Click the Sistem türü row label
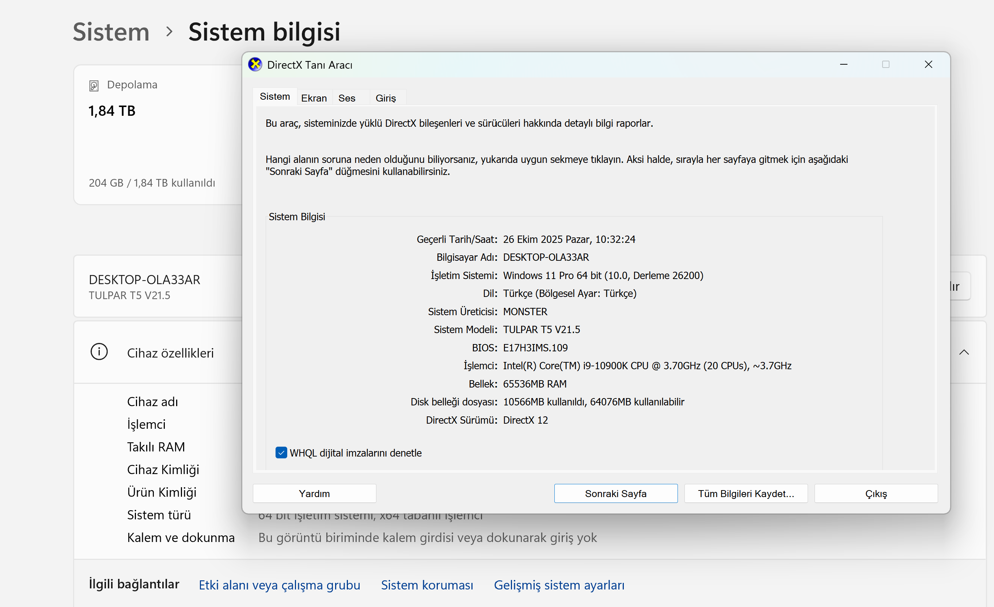The height and width of the screenshot is (607, 994). click(x=159, y=515)
